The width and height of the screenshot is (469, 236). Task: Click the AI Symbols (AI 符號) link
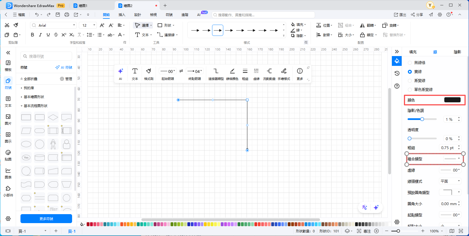coord(64,68)
